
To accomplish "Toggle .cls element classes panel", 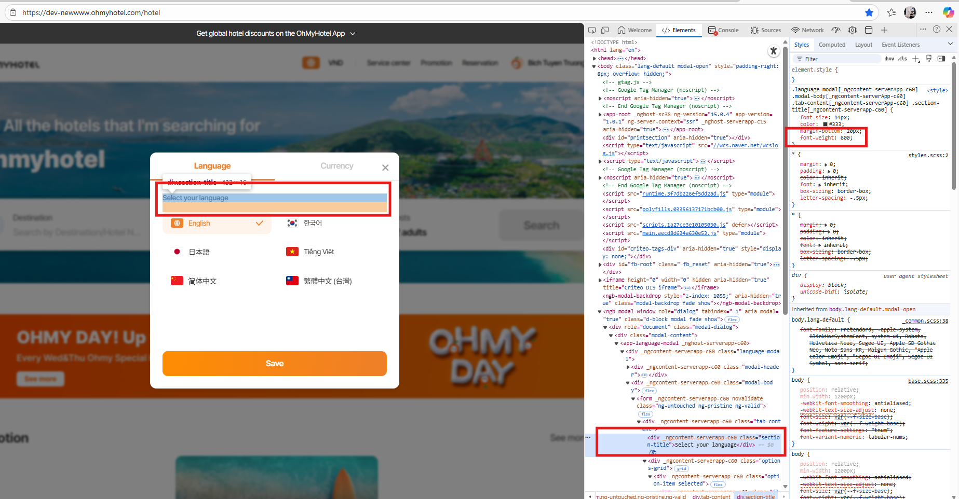I will (903, 59).
